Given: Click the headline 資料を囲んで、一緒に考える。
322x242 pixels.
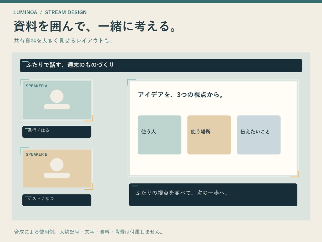Looking at the screenshot, I should click(95, 26).
